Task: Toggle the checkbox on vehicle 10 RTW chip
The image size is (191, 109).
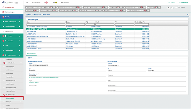Action: click(100, 10)
